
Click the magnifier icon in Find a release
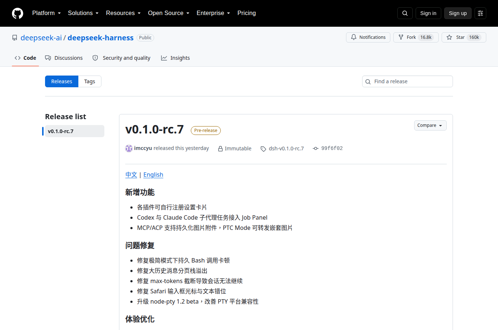pyautogui.click(x=368, y=81)
